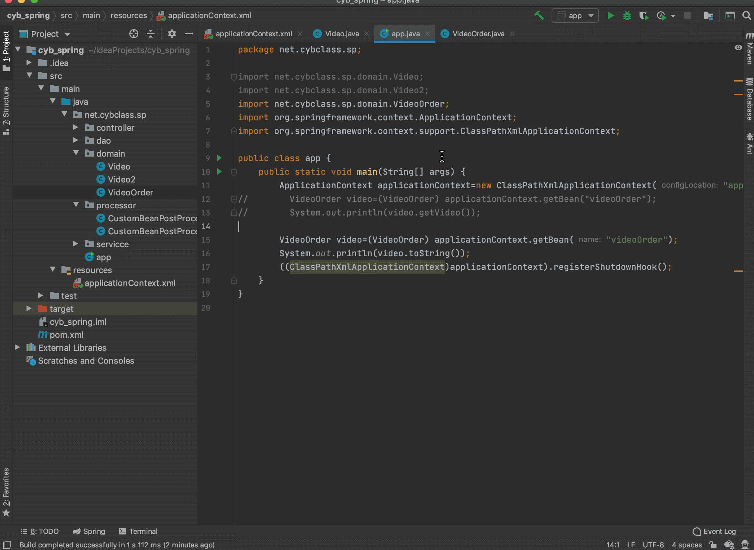Open the Maven tool window
This screenshot has width=754, height=550.
749,48
